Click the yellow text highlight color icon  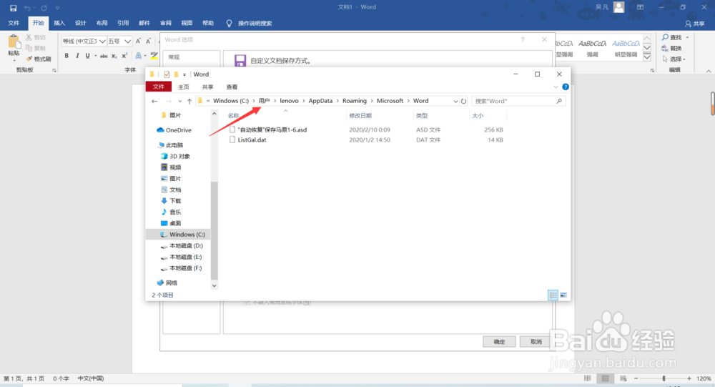click(154, 56)
